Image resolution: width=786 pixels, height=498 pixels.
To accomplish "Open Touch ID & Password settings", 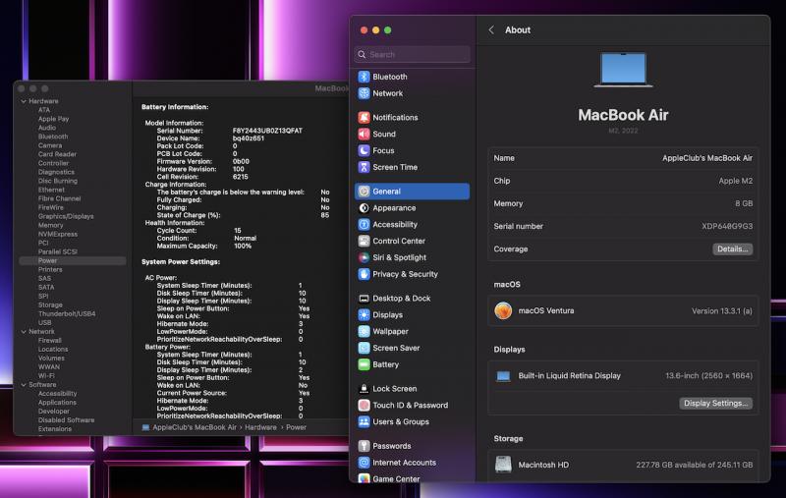I will (x=410, y=406).
